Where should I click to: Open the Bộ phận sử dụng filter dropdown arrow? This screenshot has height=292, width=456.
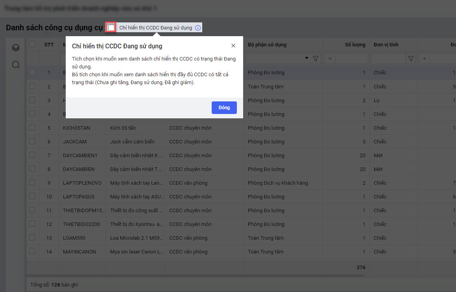[306, 59]
